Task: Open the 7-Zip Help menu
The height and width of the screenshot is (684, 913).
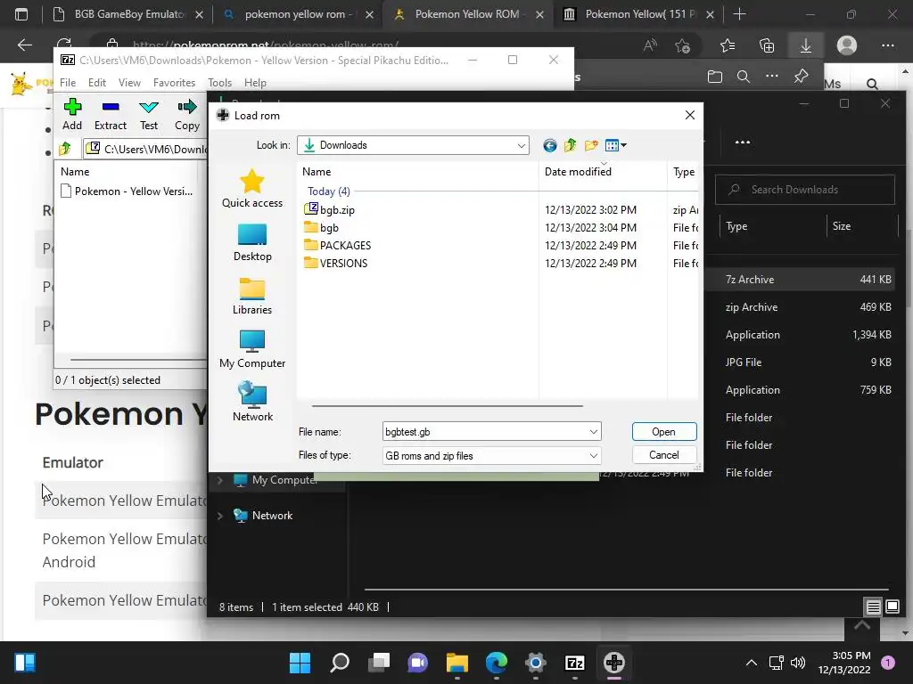Action: (x=255, y=83)
